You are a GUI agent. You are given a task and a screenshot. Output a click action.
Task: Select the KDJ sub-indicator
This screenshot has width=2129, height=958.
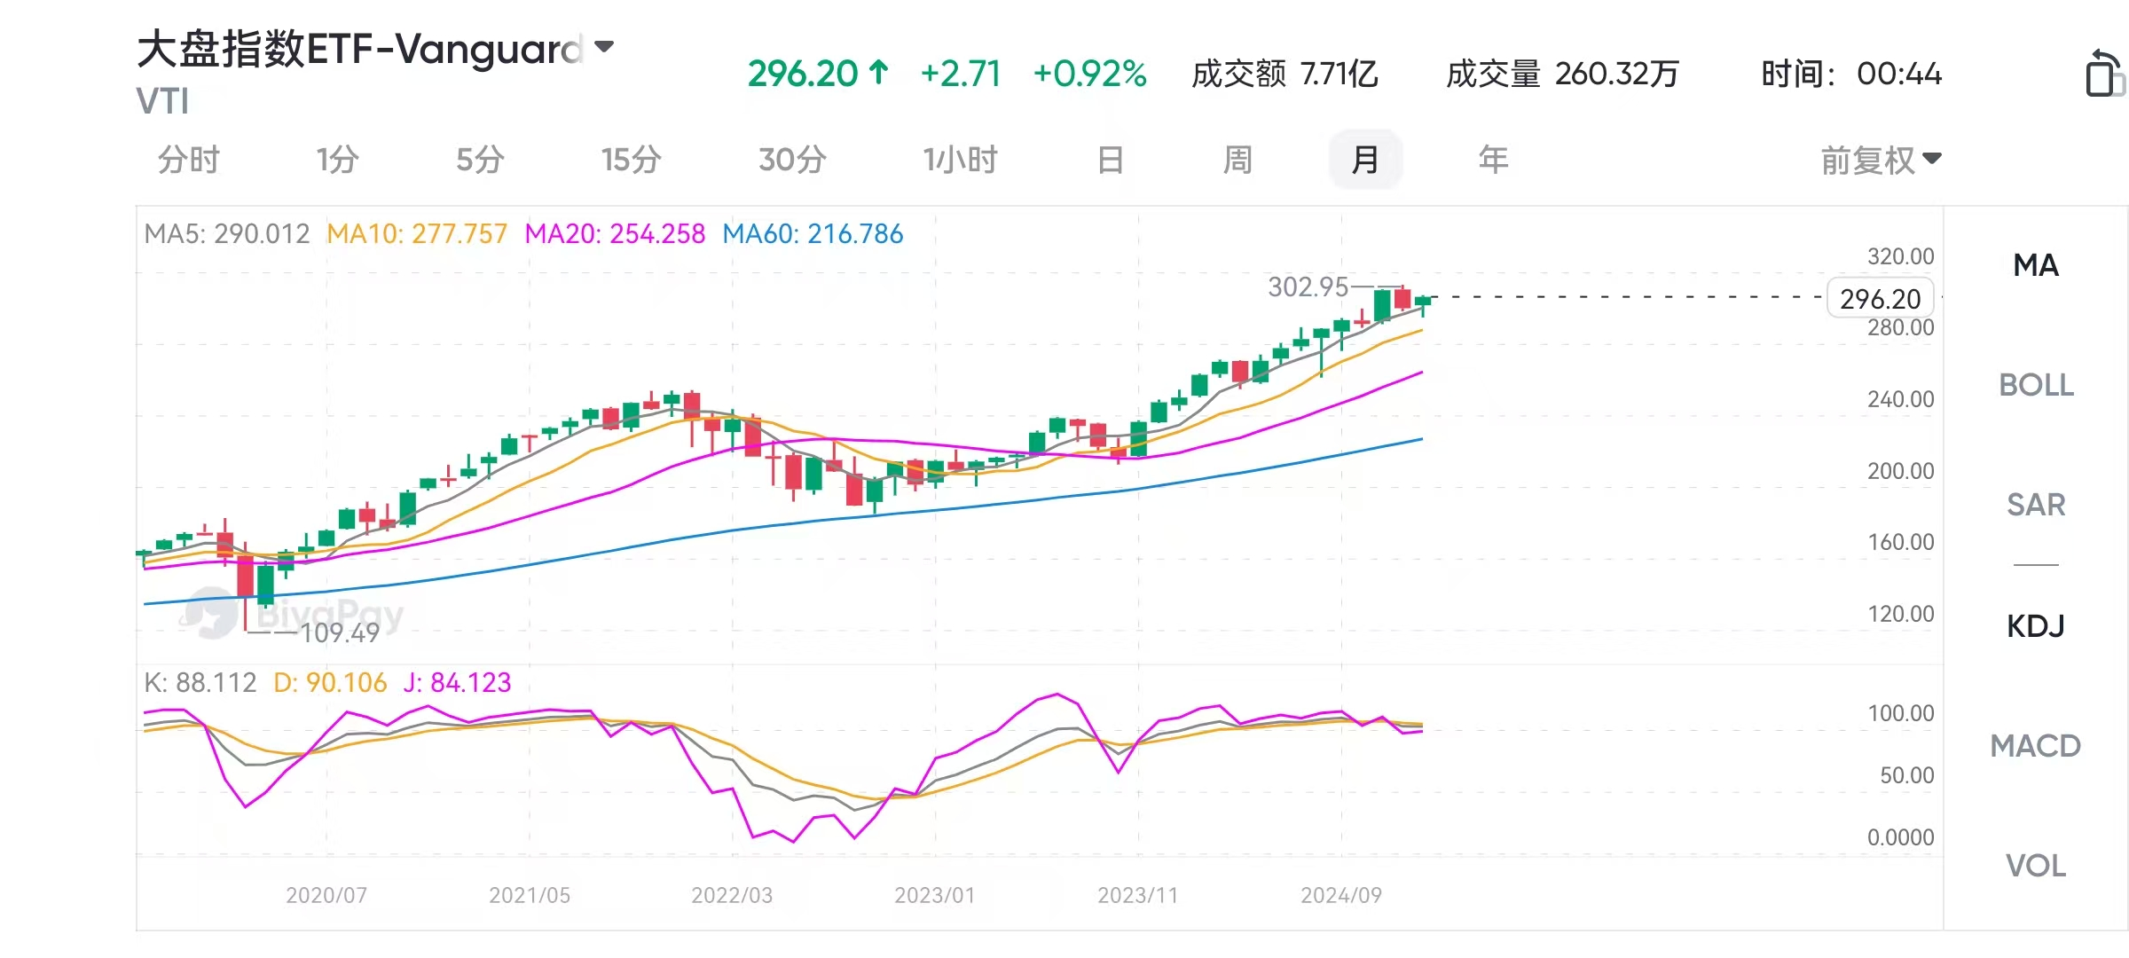coord(2035,626)
